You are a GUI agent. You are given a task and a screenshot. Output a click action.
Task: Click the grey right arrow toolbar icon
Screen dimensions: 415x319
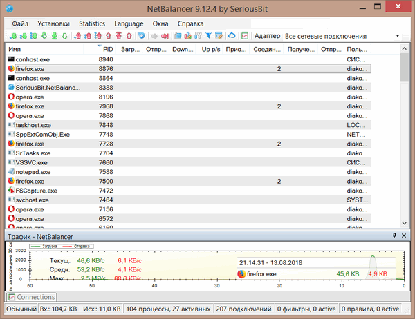pyautogui.click(x=154, y=36)
